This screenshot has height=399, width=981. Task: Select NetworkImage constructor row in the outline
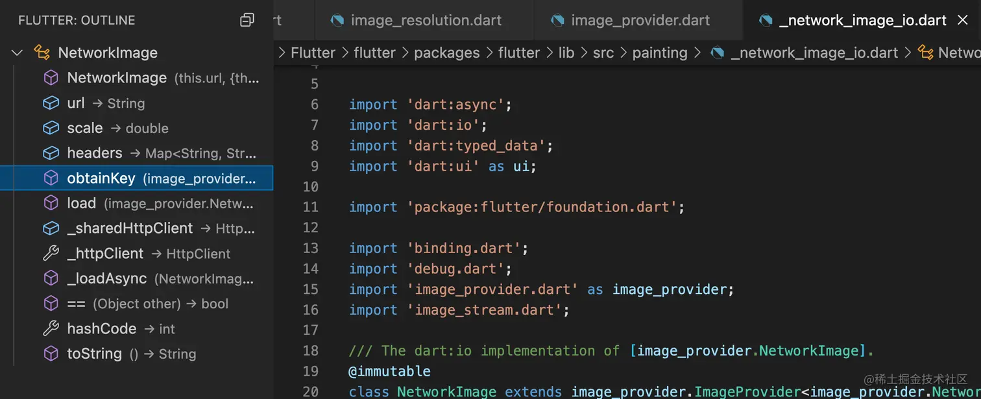136,78
